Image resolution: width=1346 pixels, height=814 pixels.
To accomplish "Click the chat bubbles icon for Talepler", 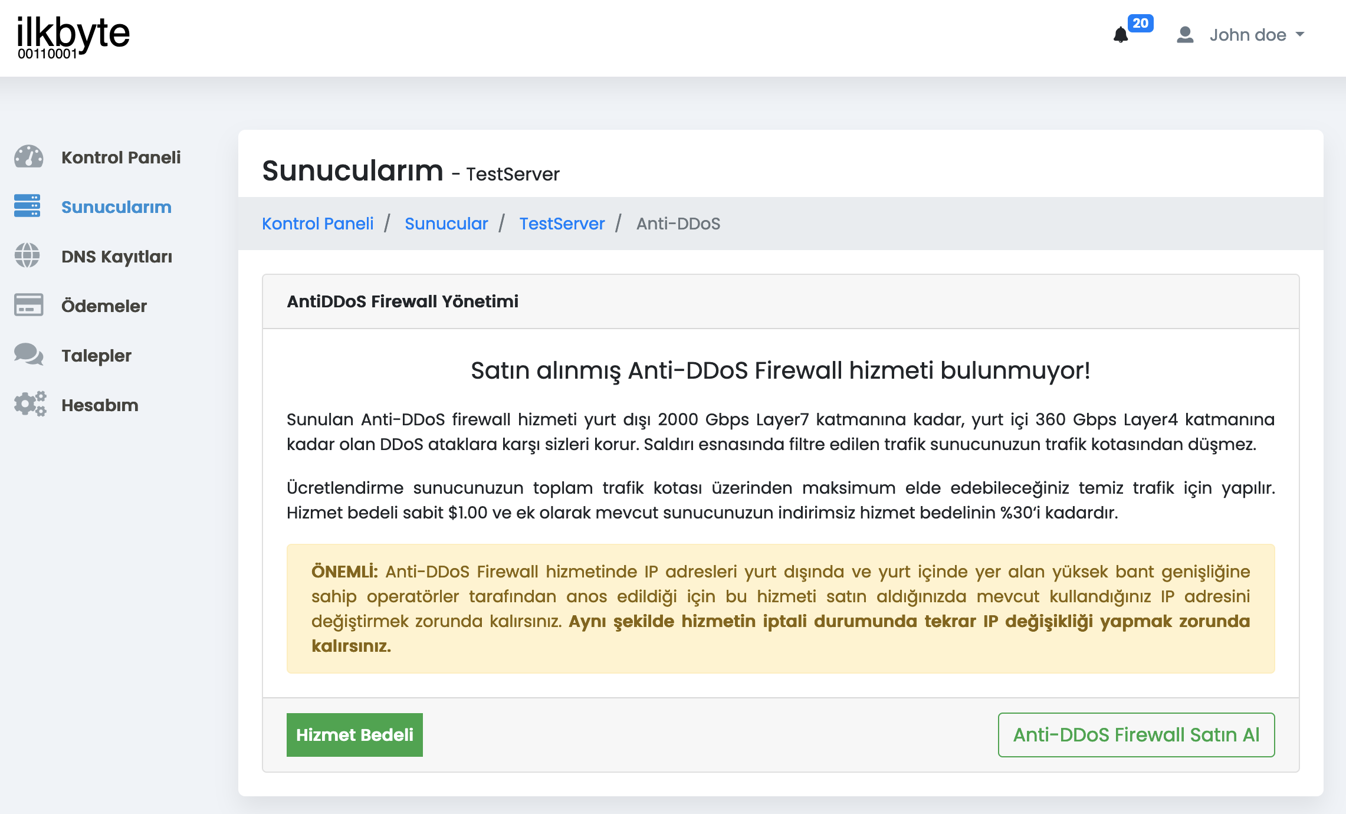I will tap(28, 355).
